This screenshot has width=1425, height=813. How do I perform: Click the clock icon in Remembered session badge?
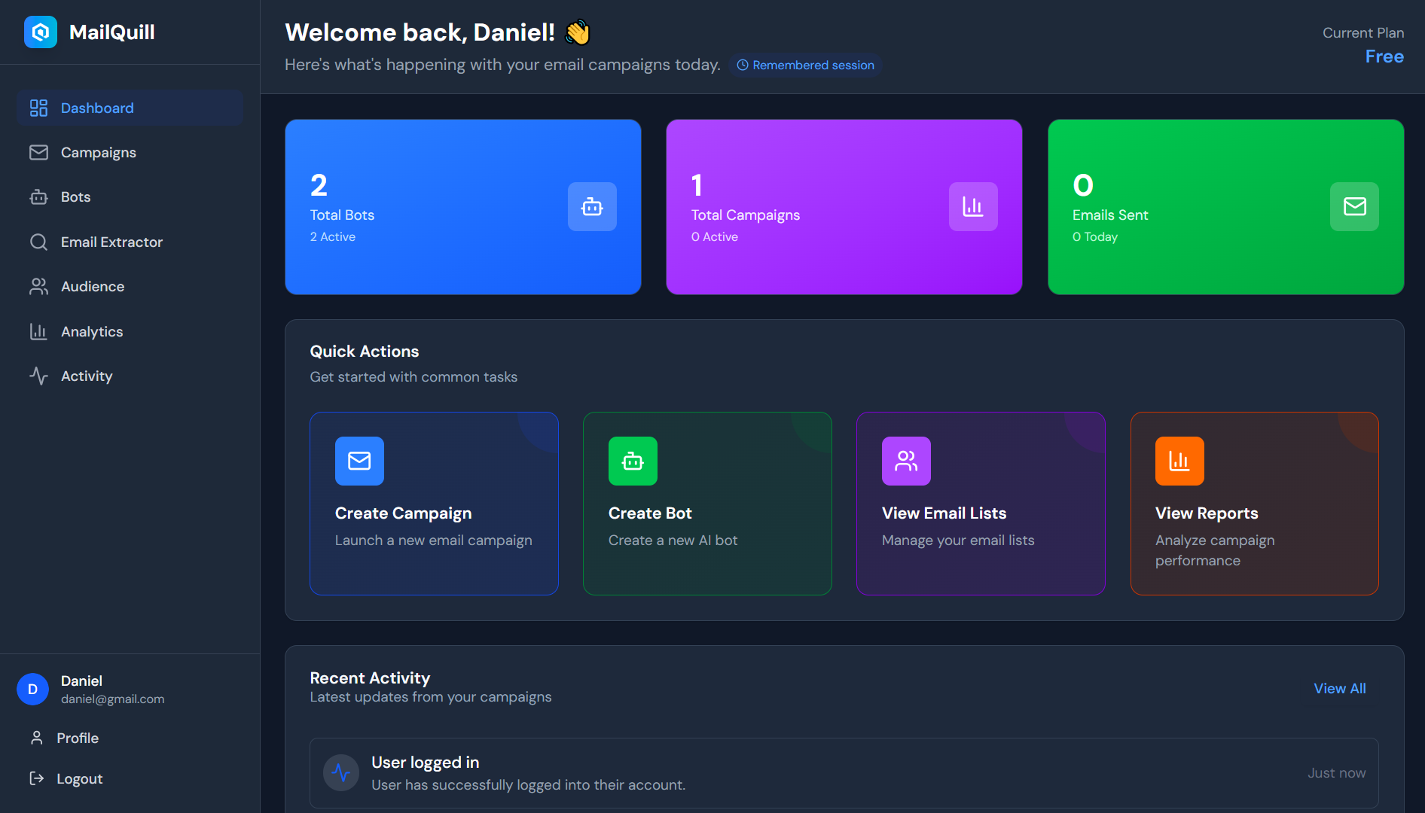click(x=743, y=65)
